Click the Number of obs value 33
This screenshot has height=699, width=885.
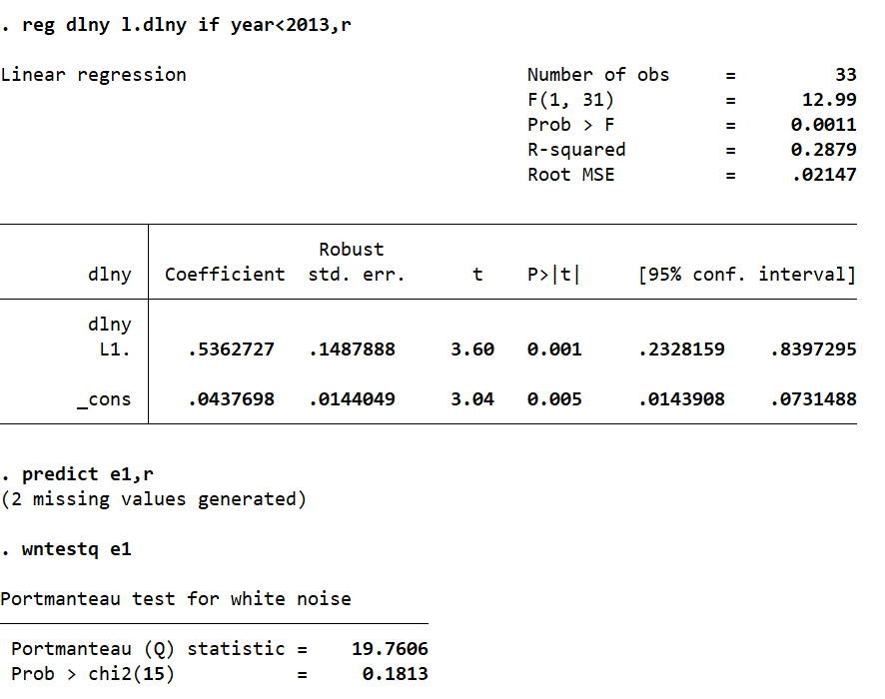pos(845,75)
